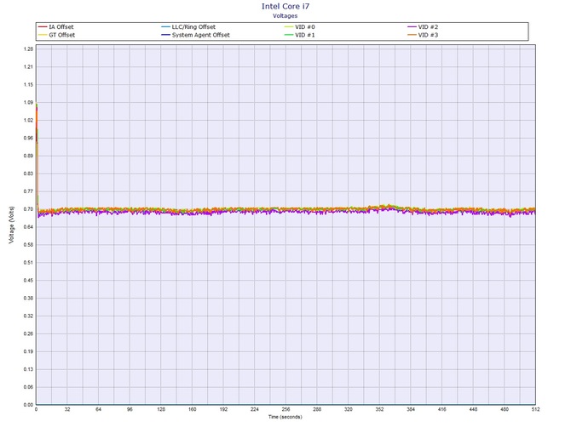
Task: Click the IA Offset legend entry
Action: [55, 27]
